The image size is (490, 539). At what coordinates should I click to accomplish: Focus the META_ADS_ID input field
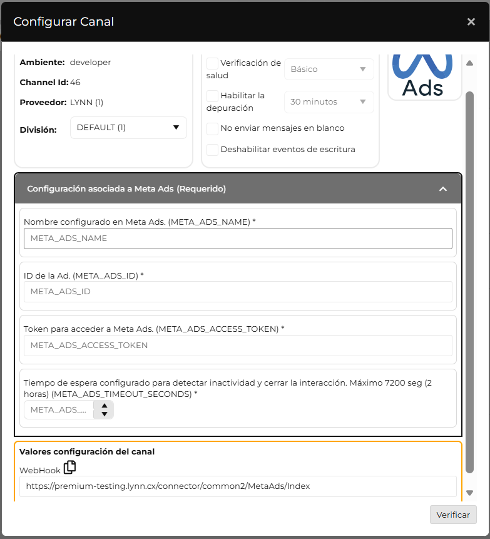(x=238, y=292)
